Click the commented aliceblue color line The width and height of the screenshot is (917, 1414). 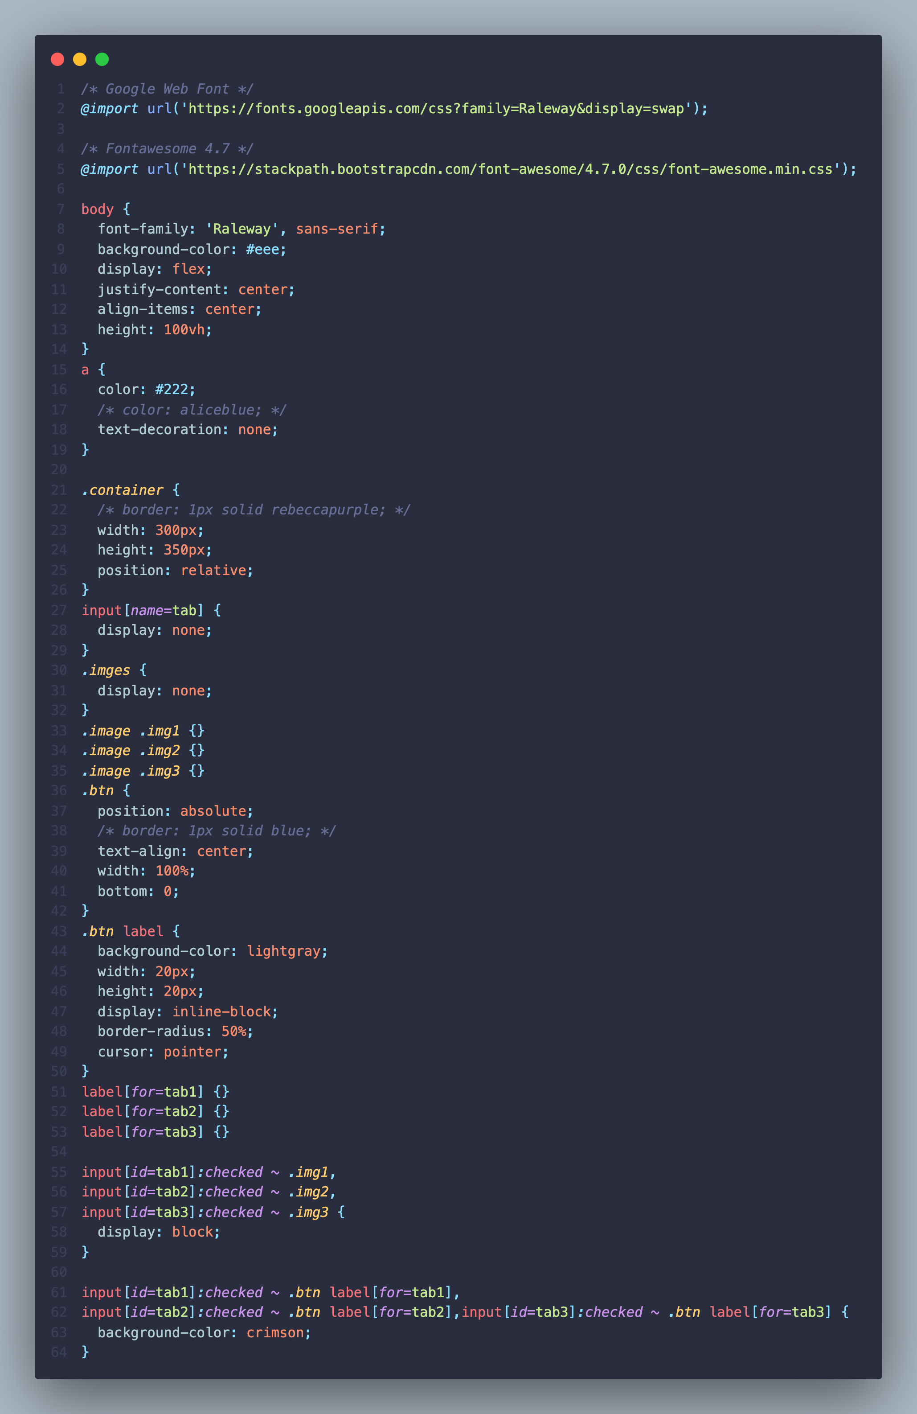point(192,410)
